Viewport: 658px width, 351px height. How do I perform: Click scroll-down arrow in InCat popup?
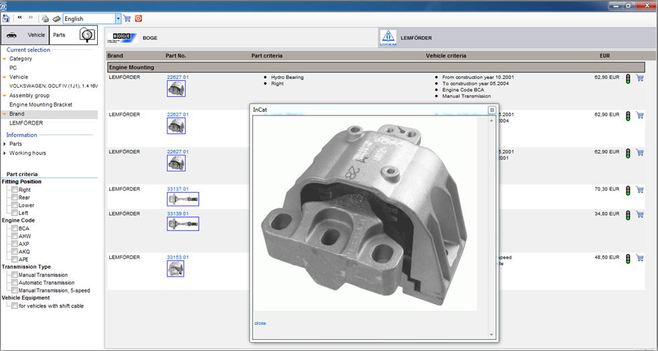491,335
